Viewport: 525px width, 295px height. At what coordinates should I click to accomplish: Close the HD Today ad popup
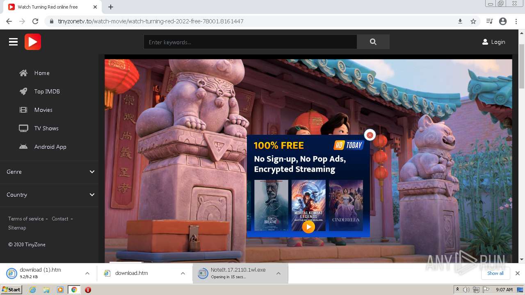click(x=370, y=135)
